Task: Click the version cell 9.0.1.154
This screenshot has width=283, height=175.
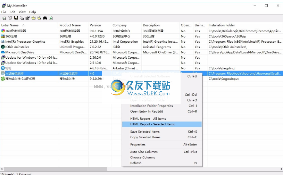Action: pos(96,31)
